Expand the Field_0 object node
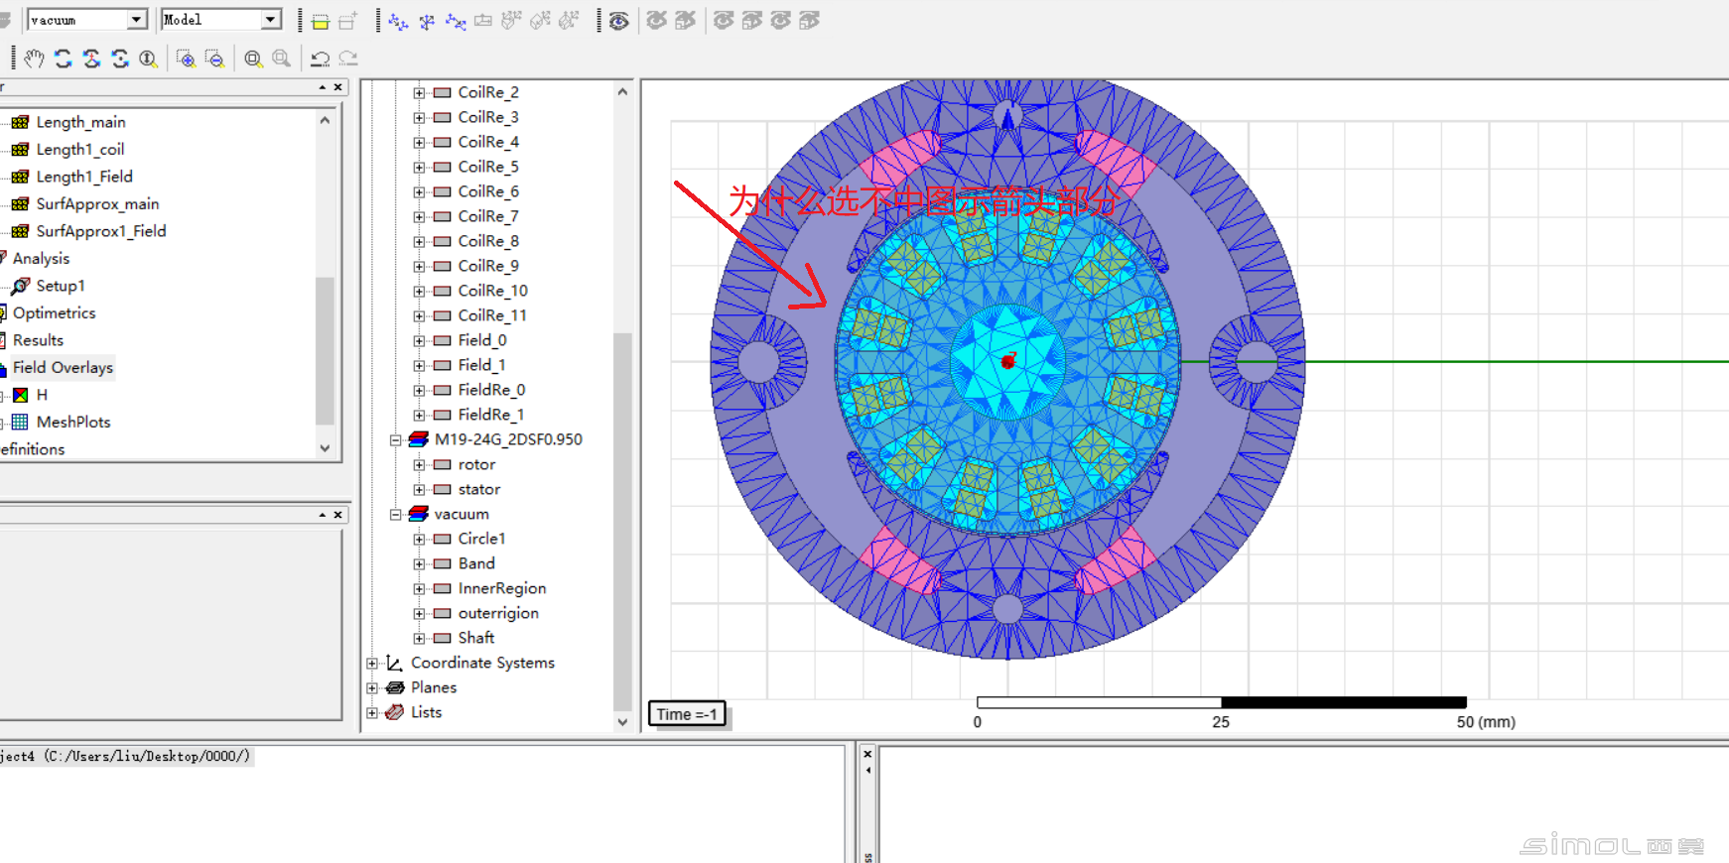Viewport: 1729px width, 863px height. (419, 340)
